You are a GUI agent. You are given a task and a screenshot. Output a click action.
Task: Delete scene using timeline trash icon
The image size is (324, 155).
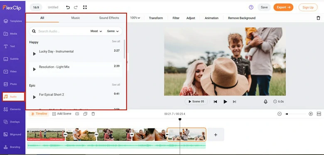click(93, 114)
